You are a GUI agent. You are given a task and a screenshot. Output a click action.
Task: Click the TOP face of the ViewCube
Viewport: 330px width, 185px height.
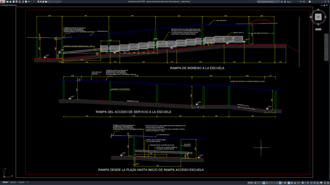(318, 17)
